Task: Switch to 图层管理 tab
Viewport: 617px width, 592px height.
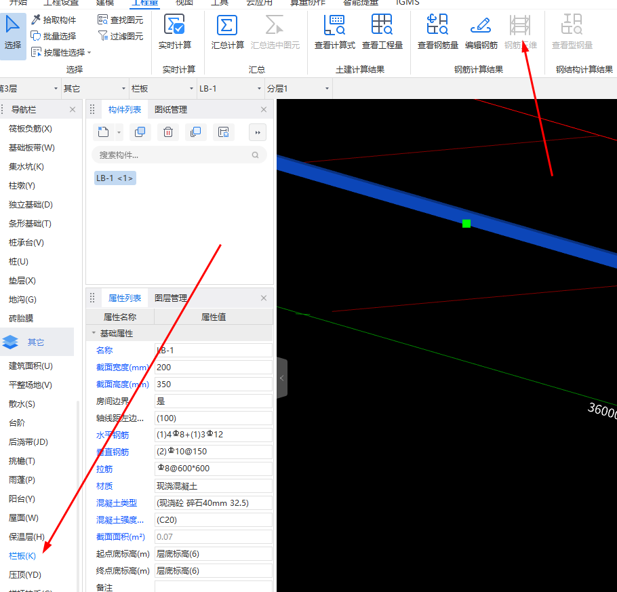Action: [x=171, y=298]
